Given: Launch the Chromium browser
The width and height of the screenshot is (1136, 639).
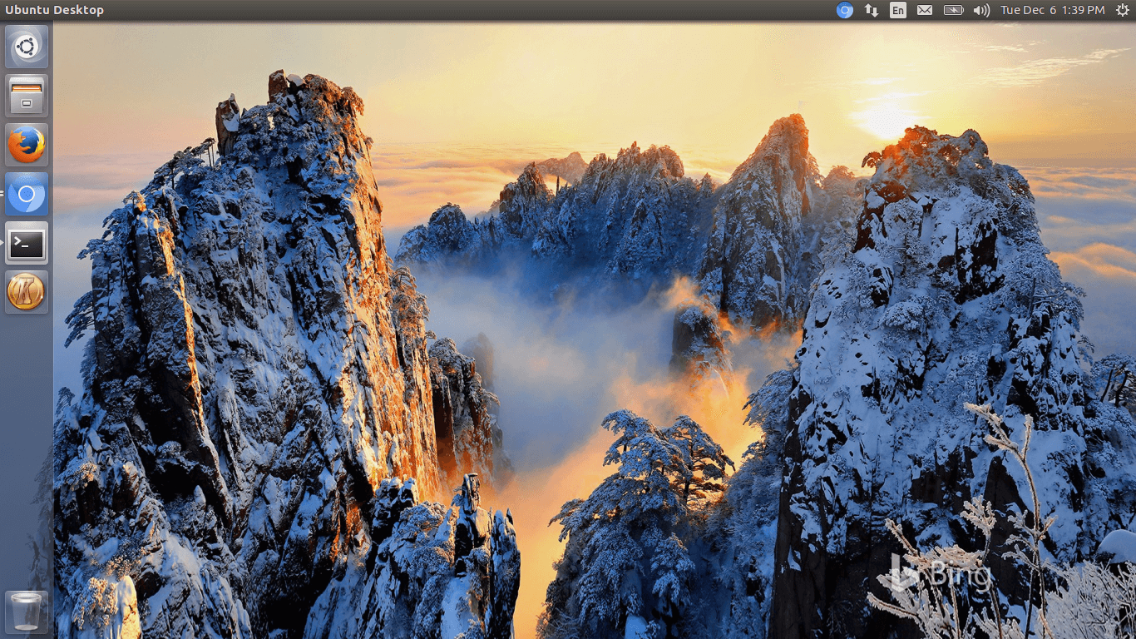Looking at the screenshot, I should coord(26,195).
